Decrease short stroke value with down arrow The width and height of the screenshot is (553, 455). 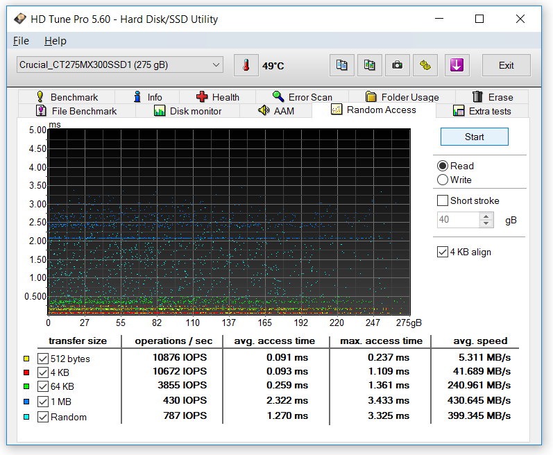point(486,223)
